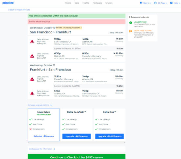Click overnight moon icon beside 8h 20m
The height and width of the screenshot is (159, 181).
(x=114, y=53)
